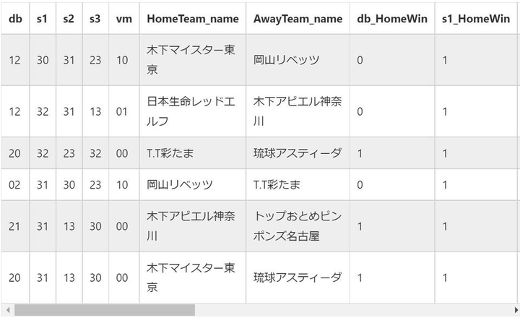
Task: Click the 日本生命レッドエルフ home team cell
Action: 191,111
